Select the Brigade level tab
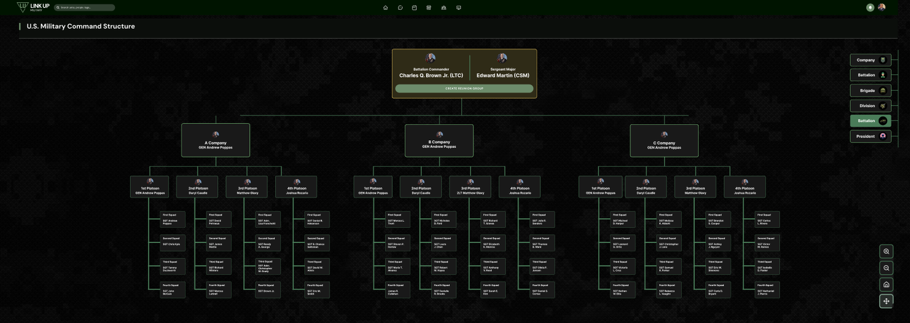This screenshot has width=910, height=323. click(870, 91)
